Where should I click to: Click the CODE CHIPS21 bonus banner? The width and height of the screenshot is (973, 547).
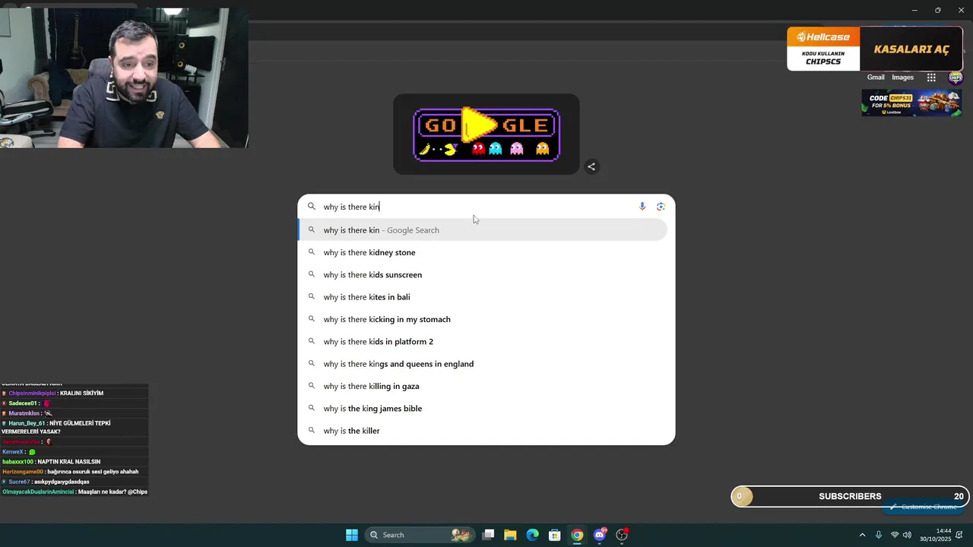911,103
